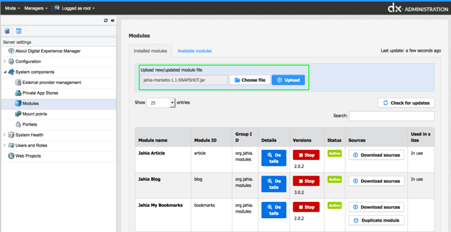Open Details for Jahia My Bookmarks
The height and width of the screenshot is (232, 451).
(x=274, y=210)
